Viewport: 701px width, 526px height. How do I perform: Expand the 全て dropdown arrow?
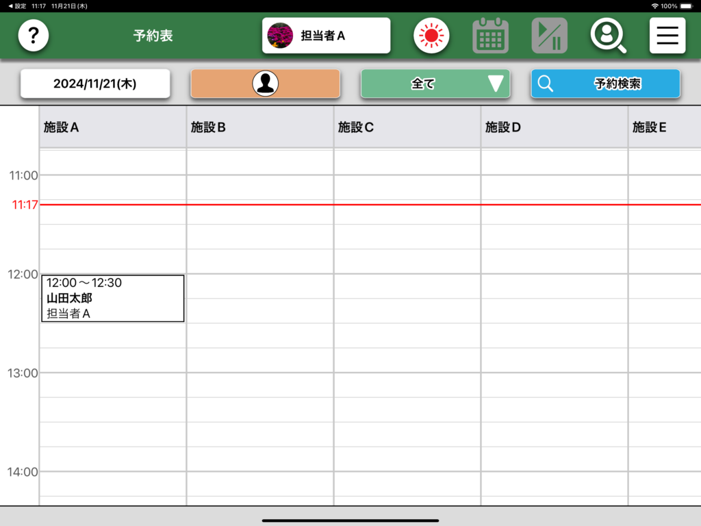(496, 84)
